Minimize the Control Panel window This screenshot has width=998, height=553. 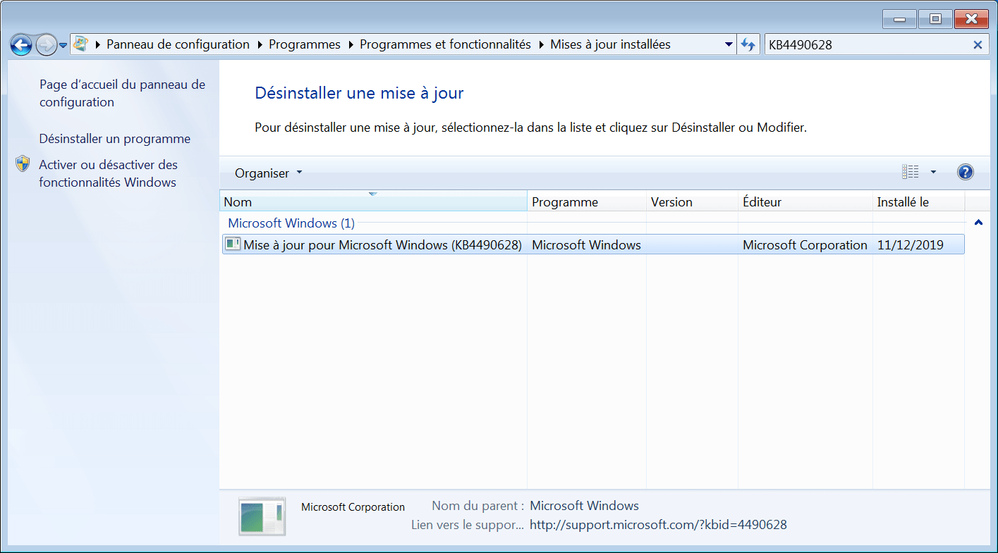(899, 19)
